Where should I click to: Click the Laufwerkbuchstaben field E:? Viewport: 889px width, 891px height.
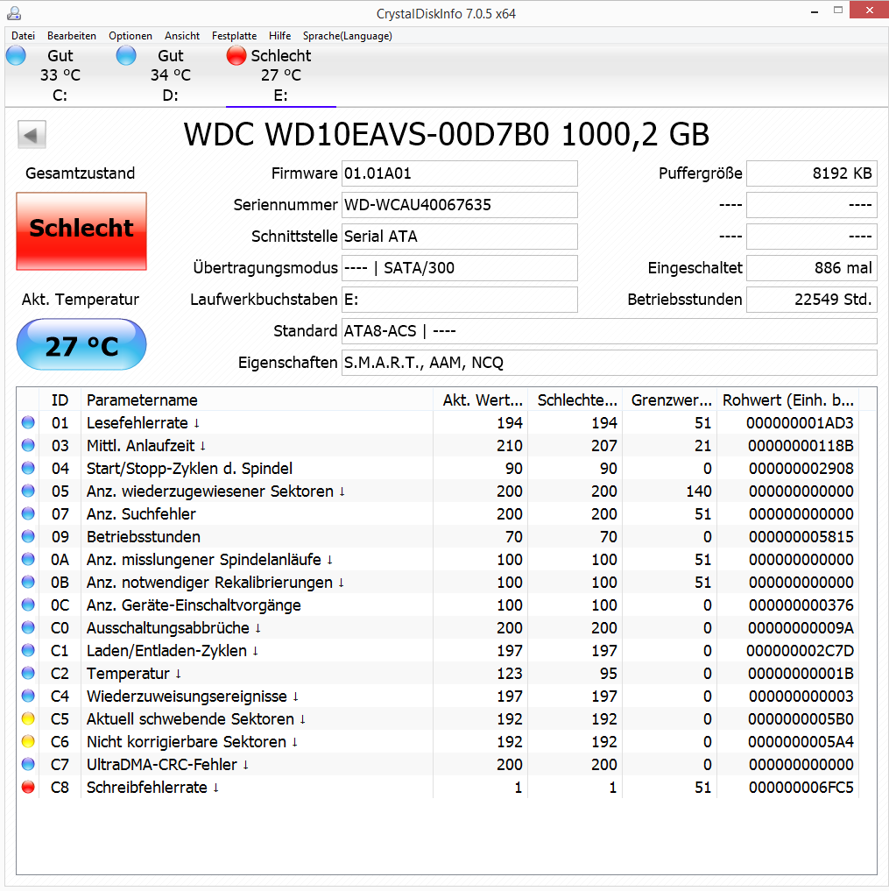coord(459,300)
